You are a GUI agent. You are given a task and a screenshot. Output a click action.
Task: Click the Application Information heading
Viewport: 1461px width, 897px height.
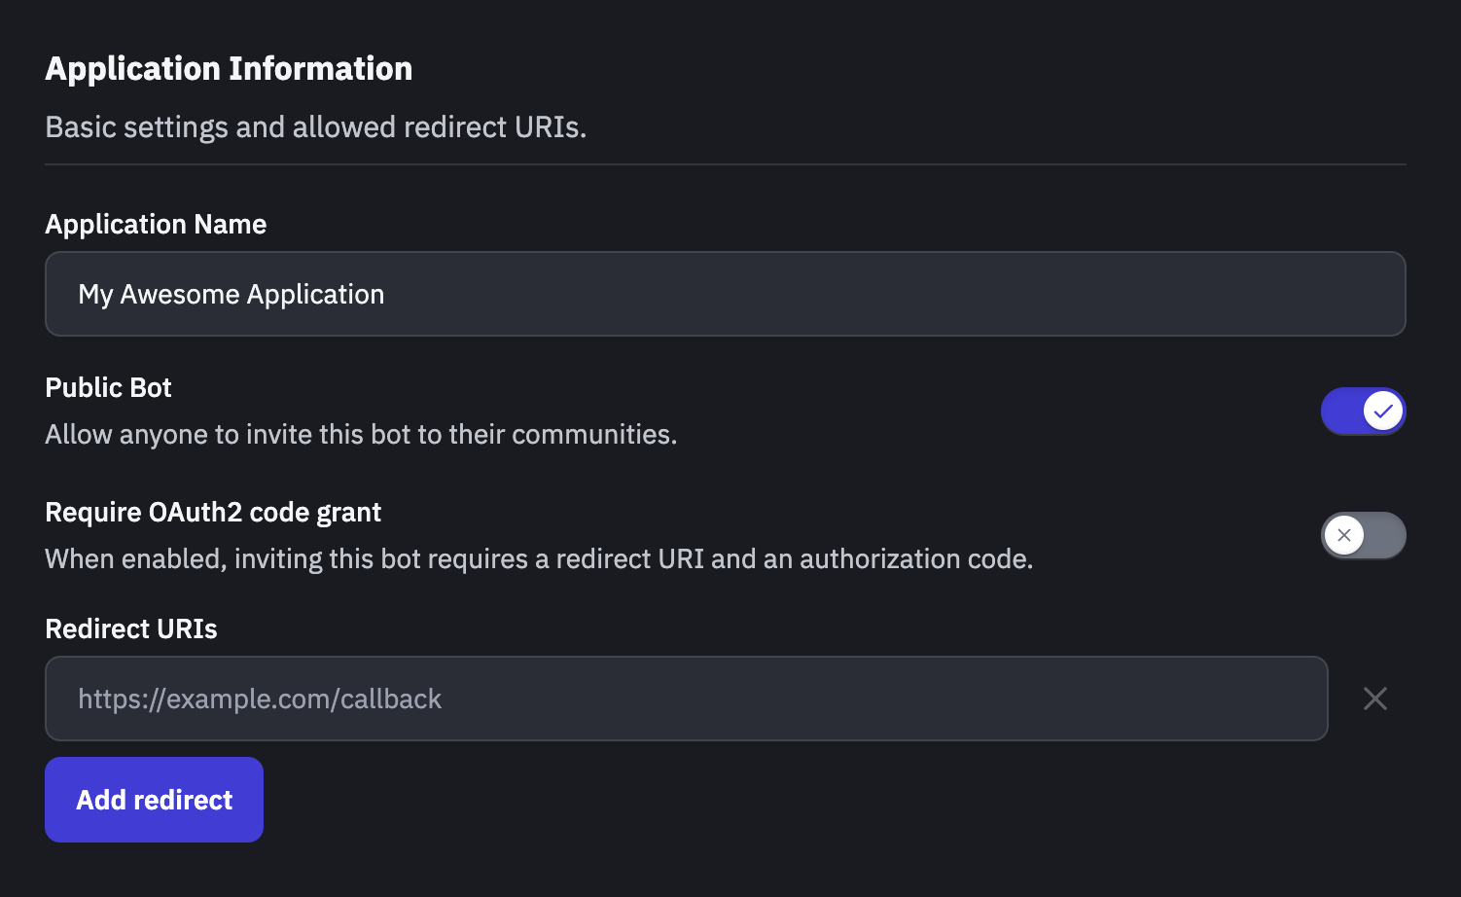click(229, 68)
